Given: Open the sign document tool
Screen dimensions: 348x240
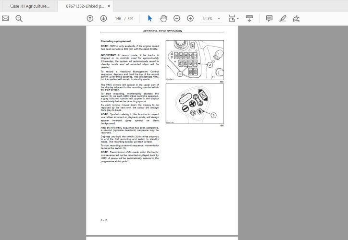Looking at the screenshot, I should pos(296,18).
